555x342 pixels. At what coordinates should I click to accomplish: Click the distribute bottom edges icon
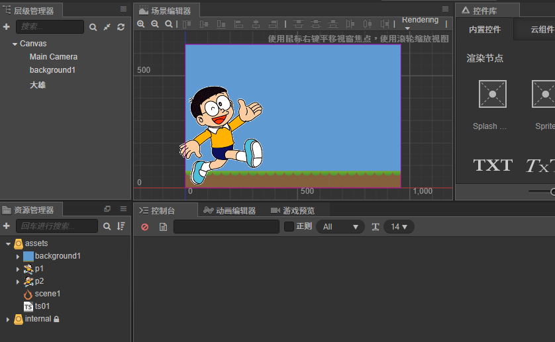tap(332, 24)
